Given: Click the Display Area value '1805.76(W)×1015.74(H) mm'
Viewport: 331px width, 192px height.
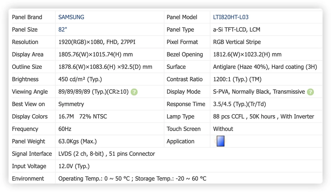Looking at the screenshot, I should [x=95, y=54].
